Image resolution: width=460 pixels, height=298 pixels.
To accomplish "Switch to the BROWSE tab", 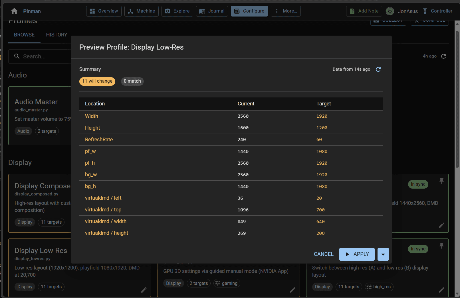I will pyautogui.click(x=24, y=35).
